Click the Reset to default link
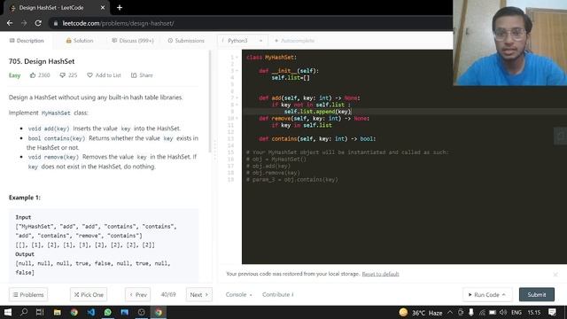This screenshot has height=319, width=567. [380, 274]
